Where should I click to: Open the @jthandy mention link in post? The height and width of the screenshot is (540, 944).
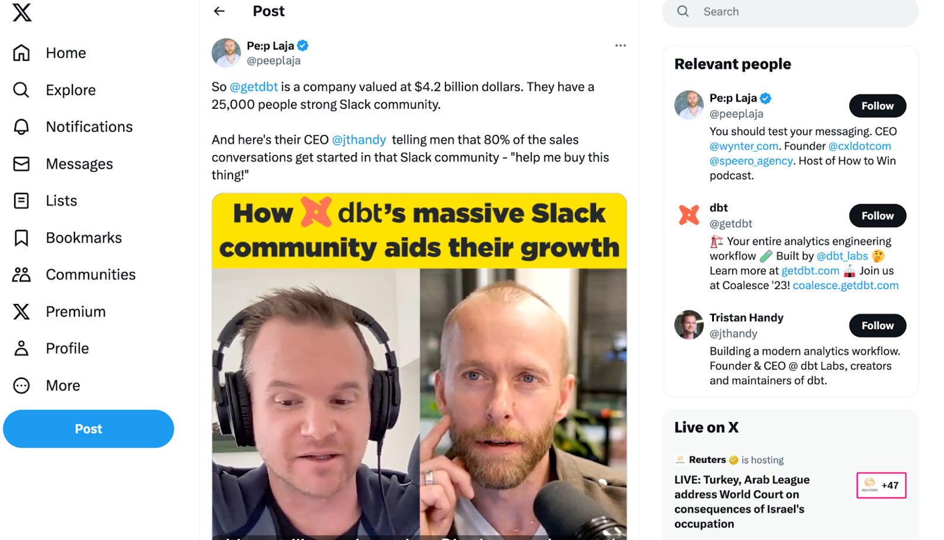[359, 140]
